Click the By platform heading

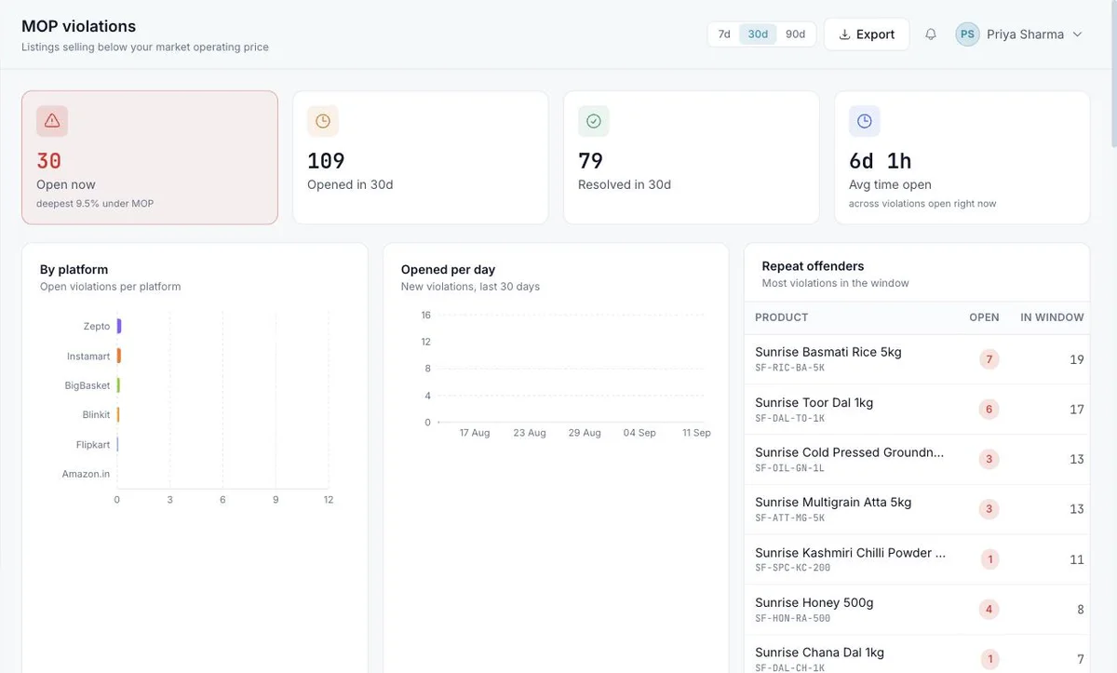(74, 270)
